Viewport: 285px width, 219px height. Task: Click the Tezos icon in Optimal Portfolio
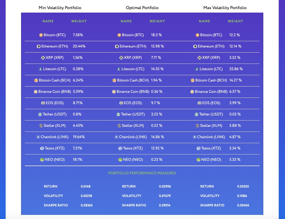tap(120, 148)
